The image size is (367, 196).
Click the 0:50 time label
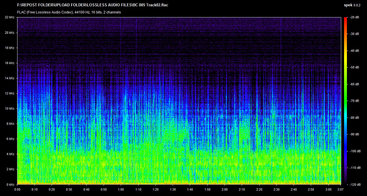104,189
